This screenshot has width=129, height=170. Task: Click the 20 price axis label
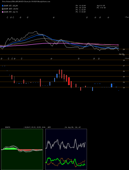point(124,49)
